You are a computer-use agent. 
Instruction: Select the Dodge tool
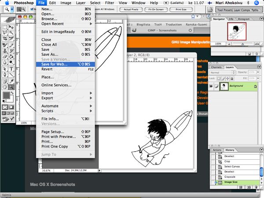point(11,62)
